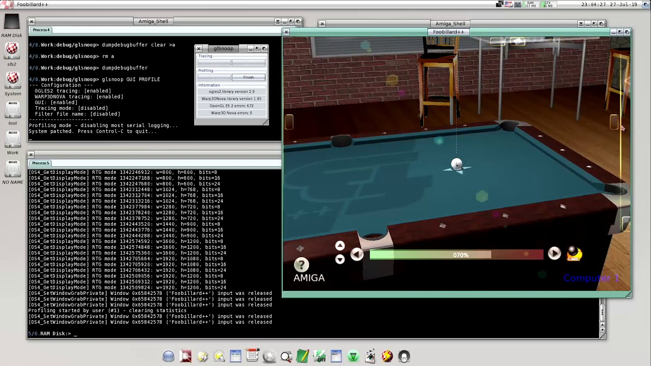Open the sfs2 volume icon

click(12, 51)
